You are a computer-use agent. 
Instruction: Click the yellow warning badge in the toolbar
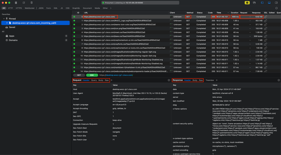(x=247, y=3)
